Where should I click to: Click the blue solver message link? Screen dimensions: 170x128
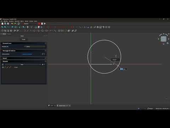27,54
